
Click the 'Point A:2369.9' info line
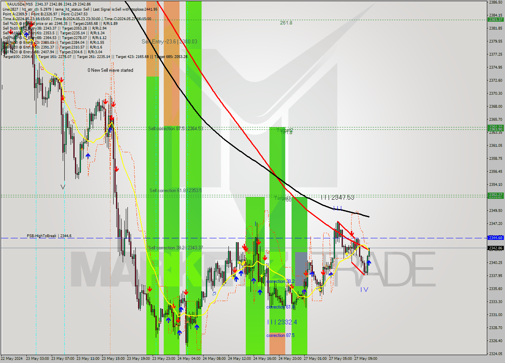coord(46,14)
